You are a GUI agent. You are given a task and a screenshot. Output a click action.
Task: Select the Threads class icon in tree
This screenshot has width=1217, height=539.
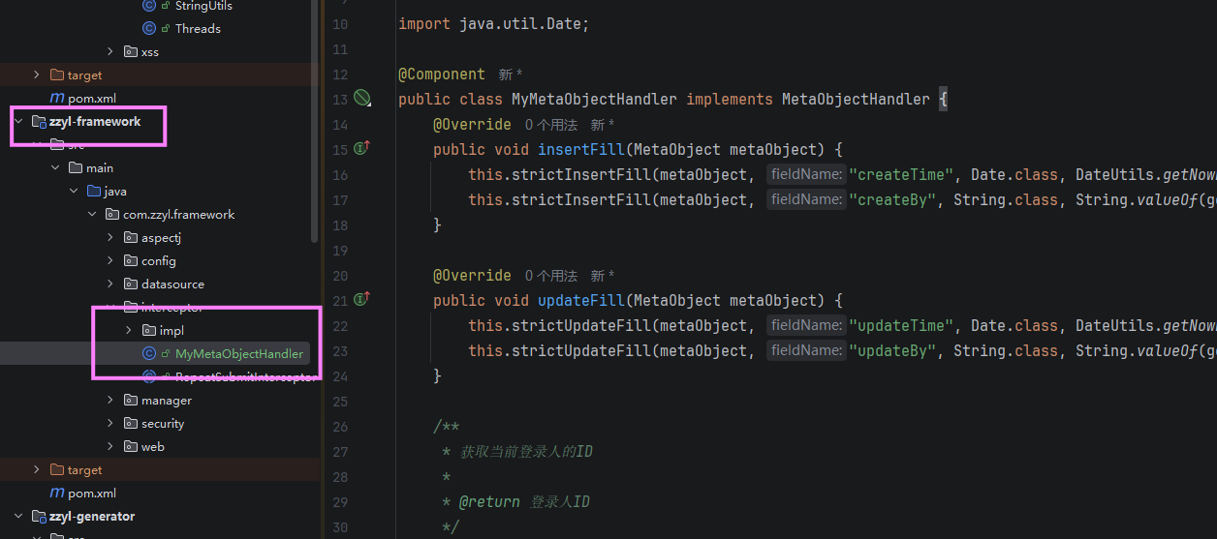[149, 28]
